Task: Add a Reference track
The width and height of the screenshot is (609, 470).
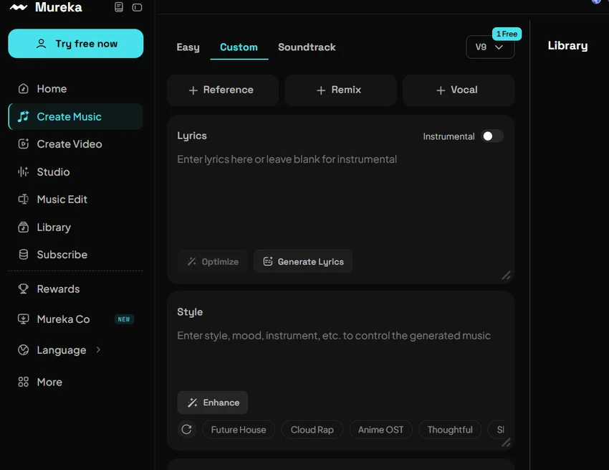Action: pyautogui.click(x=223, y=90)
